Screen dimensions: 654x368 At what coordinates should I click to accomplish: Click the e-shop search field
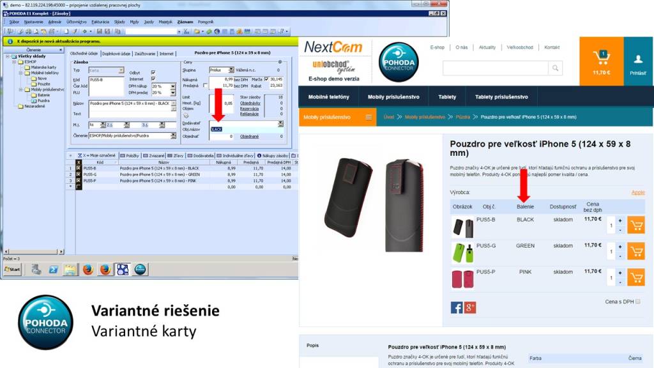[496, 68]
